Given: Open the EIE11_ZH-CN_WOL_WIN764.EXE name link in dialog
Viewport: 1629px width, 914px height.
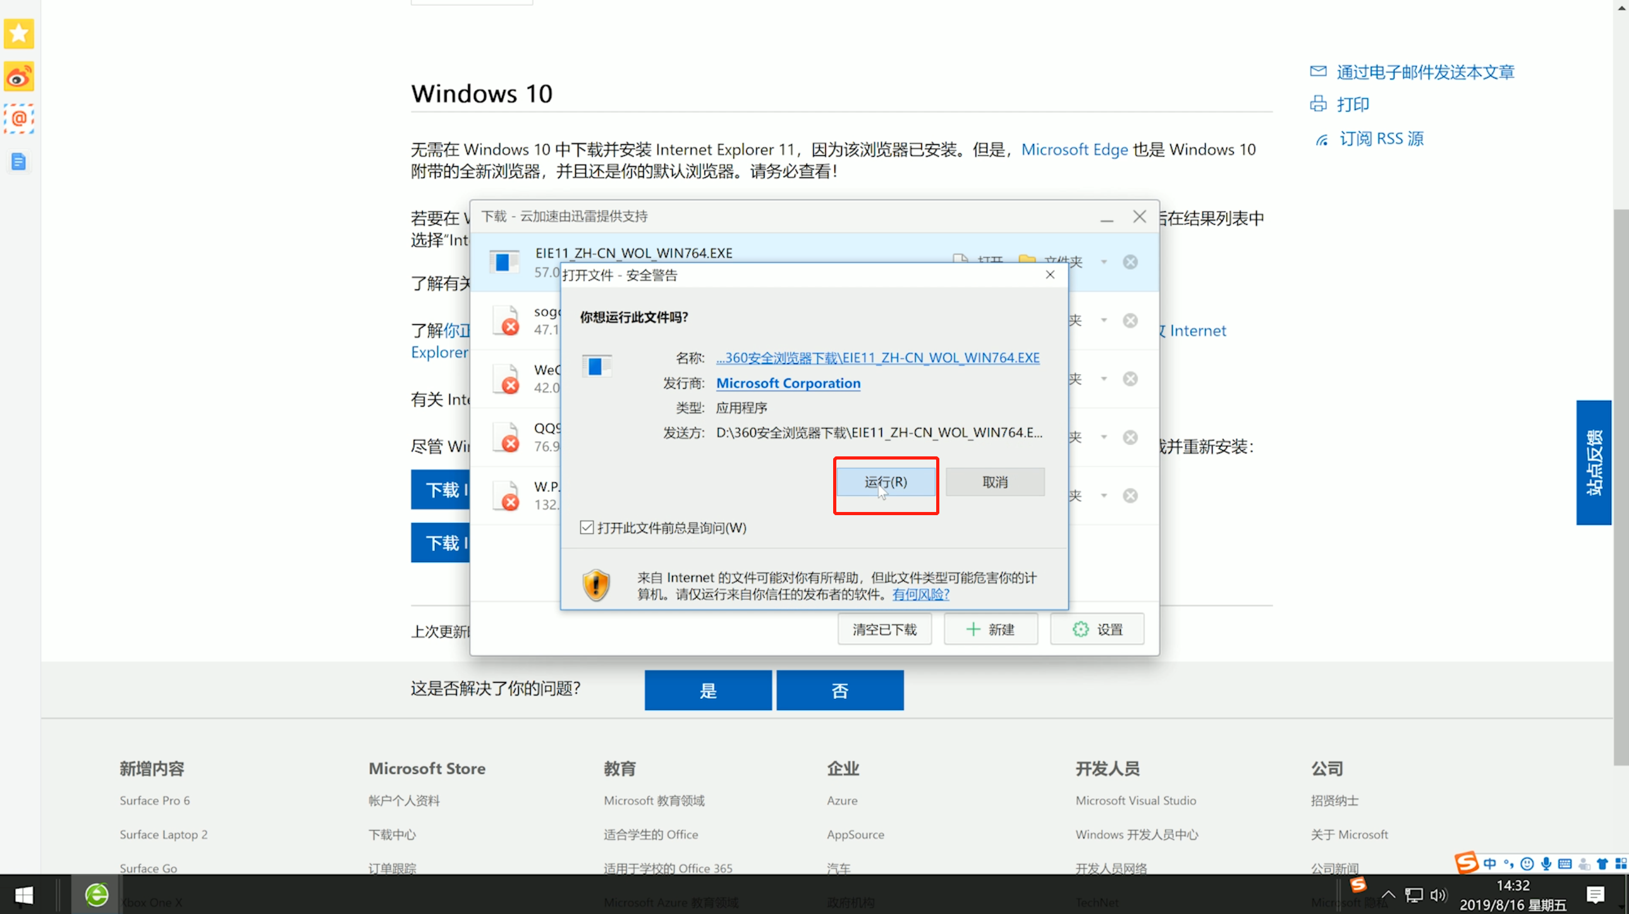Looking at the screenshot, I should (x=878, y=357).
